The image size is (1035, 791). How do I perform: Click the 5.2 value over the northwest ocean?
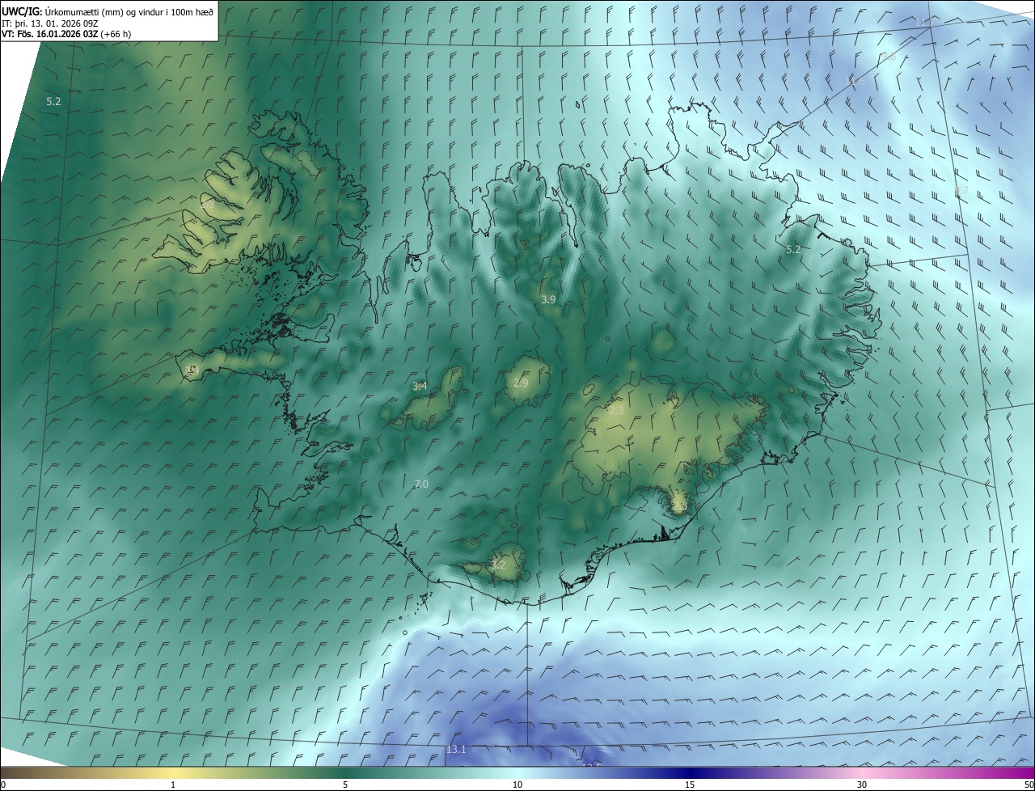[x=53, y=101]
